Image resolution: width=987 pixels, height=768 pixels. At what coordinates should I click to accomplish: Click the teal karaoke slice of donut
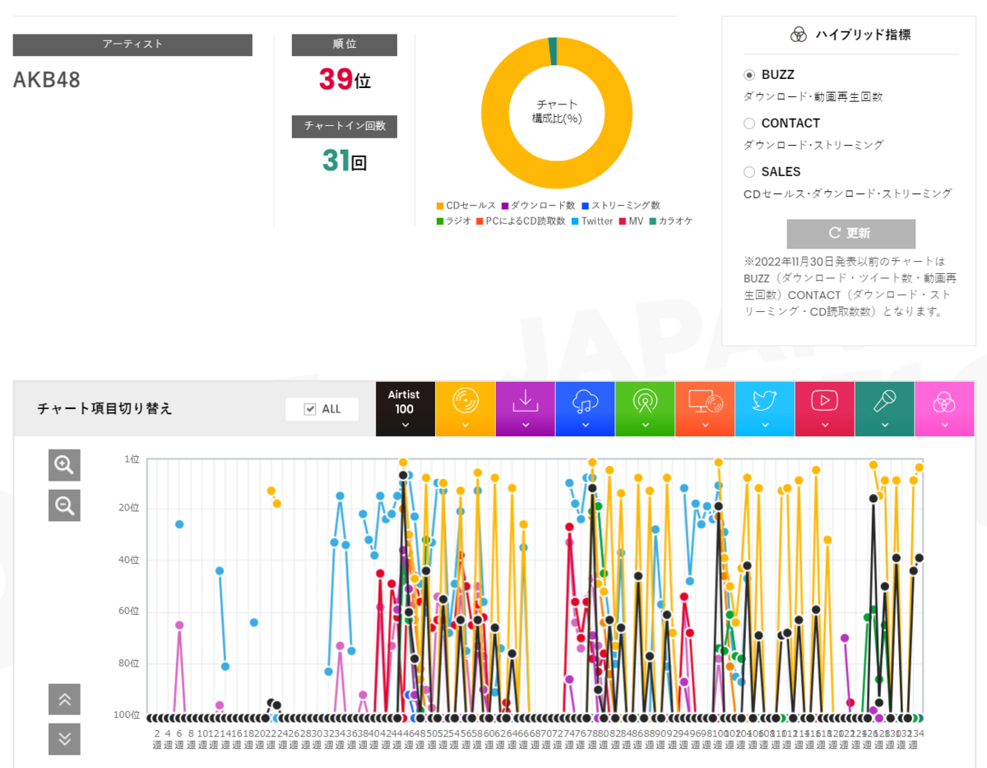(x=553, y=51)
